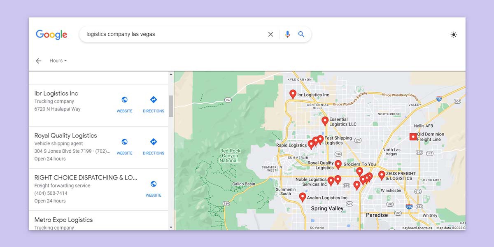Go back with the left arrow
The width and height of the screenshot is (494, 247).
pyautogui.click(x=39, y=61)
